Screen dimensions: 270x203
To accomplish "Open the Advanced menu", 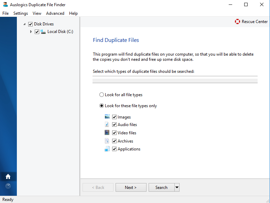I will 55,13.
